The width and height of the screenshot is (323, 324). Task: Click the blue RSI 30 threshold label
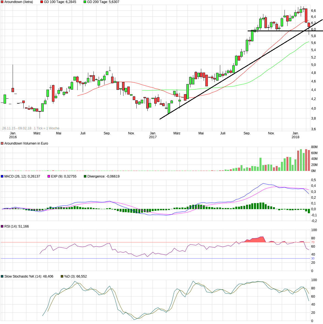(313, 259)
